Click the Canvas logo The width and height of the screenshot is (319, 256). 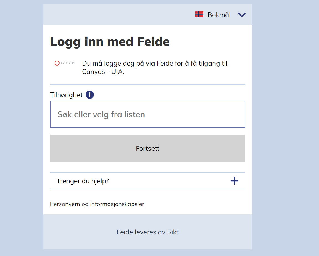click(x=65, y=63)
